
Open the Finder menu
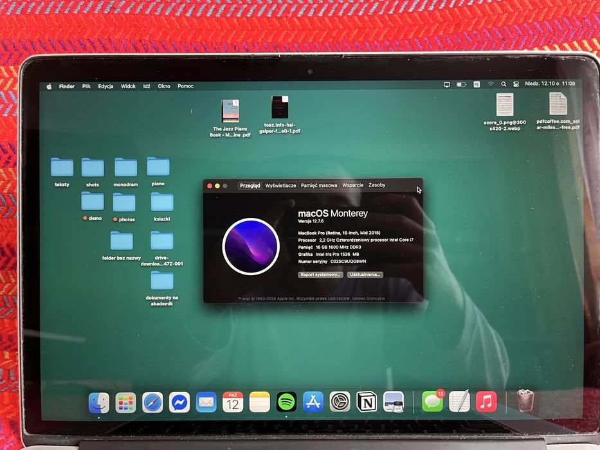pos(67,87)
